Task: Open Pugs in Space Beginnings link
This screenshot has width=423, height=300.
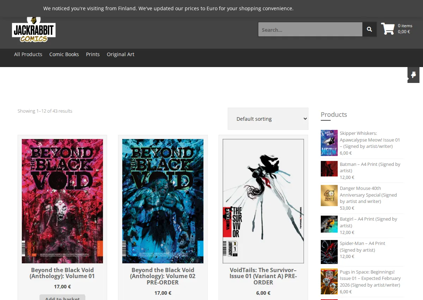Action: [x=370, y=278]
